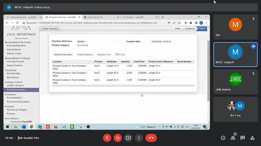Open File Explorer from the taskbar
Screen dimensions: 261x146
(15, 127)
